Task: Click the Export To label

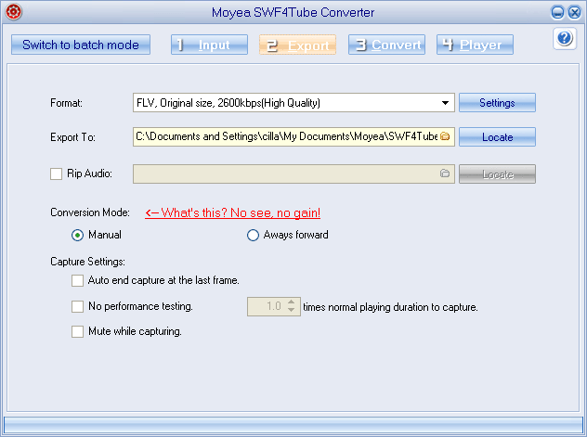Action: [x=72, y=137]
